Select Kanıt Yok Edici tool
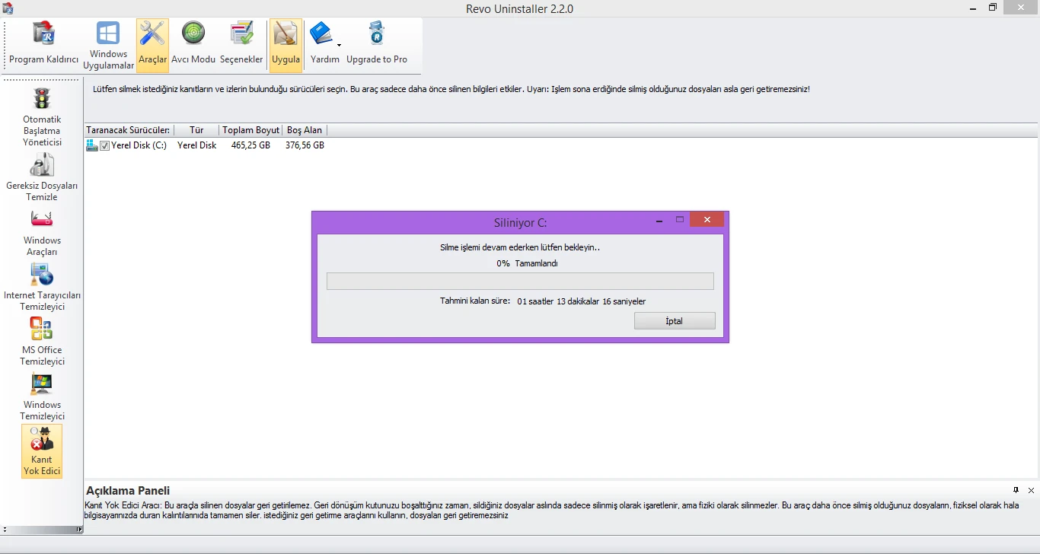The height and width of the screenshot is (554, 1040). tap(42, 451)
